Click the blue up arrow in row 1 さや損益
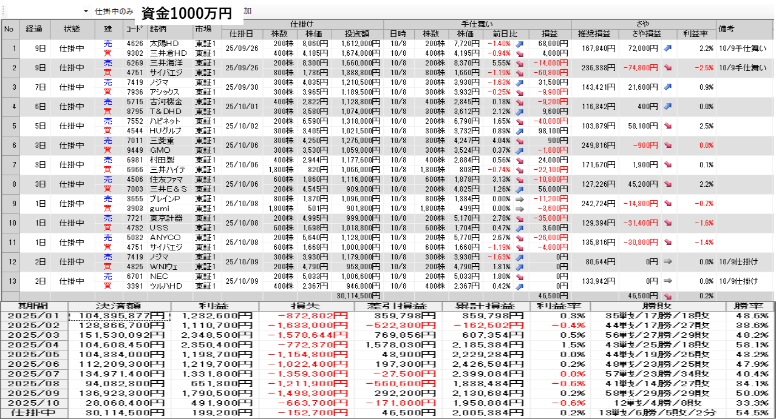 (x=667, y=48)
